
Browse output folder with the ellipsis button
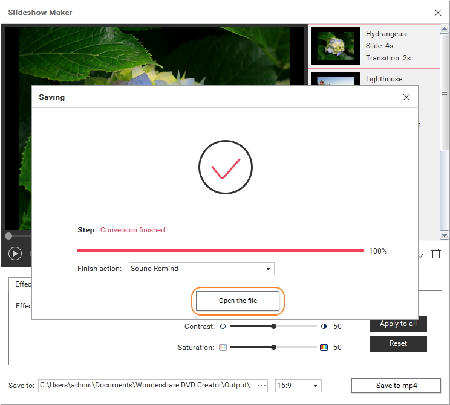(x=262, y=385)
